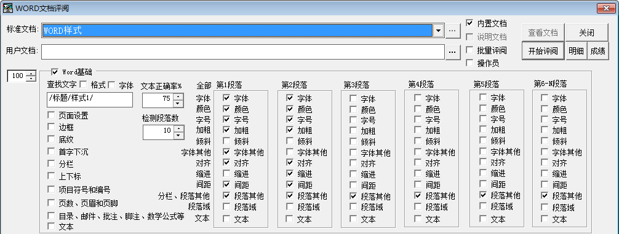Click the 开始评阅 button
Screen dimensions: 619x234
543,51
